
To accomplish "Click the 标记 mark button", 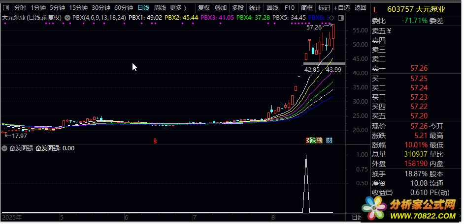I will pyautogui.click(x=324, y=8).
